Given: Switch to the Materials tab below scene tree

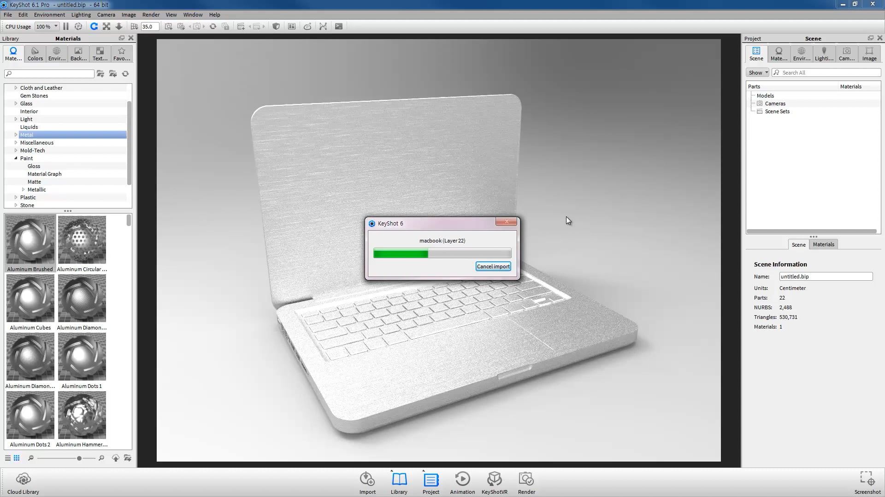Looking at the screenshot, I should point(823,244).
